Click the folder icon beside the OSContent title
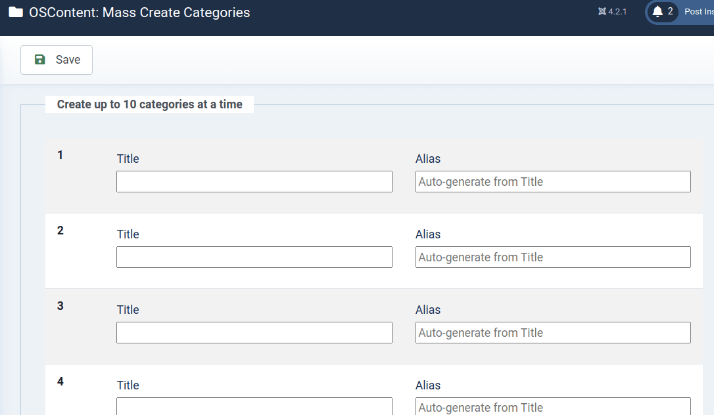The image size is (714, 415). pyautogui.click(x=16, y=12)
